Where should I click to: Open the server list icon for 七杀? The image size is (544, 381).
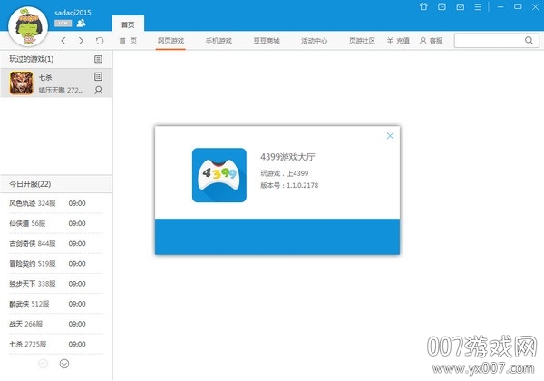click(x=98, y=76)
